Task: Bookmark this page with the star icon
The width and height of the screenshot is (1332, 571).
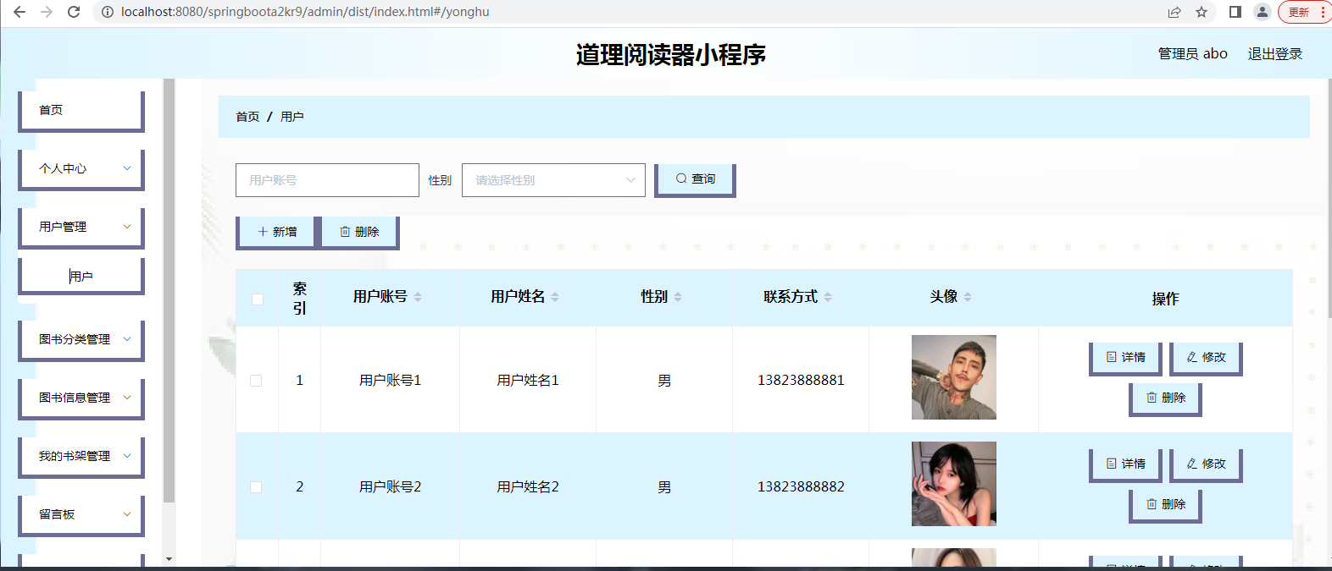Action: point(1202,12)
